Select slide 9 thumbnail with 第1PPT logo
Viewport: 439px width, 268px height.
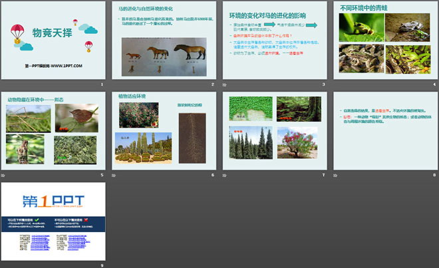53,221
